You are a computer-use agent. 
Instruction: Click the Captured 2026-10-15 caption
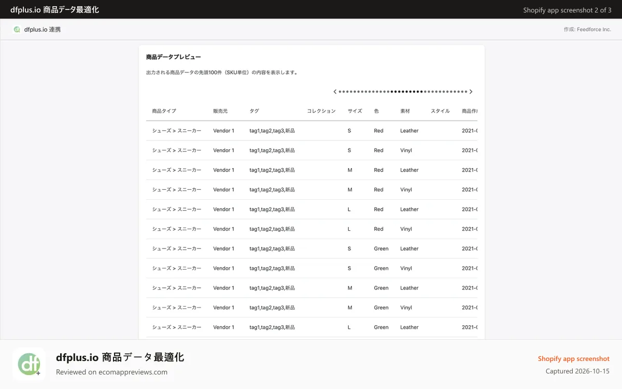click(577, 371)
